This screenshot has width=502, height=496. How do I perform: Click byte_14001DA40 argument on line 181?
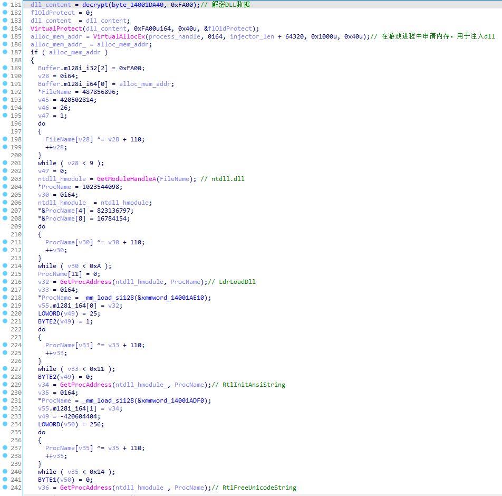click(x=138, y=5)
